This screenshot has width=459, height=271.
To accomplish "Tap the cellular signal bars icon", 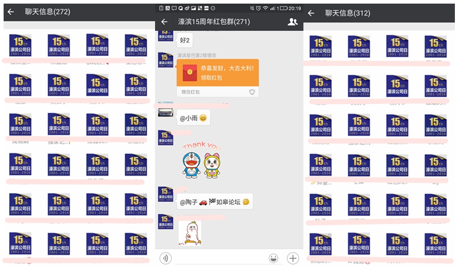I will tap(273, 8).
